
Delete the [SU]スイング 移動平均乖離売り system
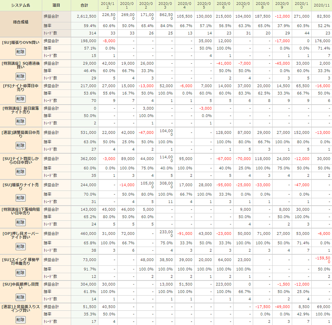21,273
